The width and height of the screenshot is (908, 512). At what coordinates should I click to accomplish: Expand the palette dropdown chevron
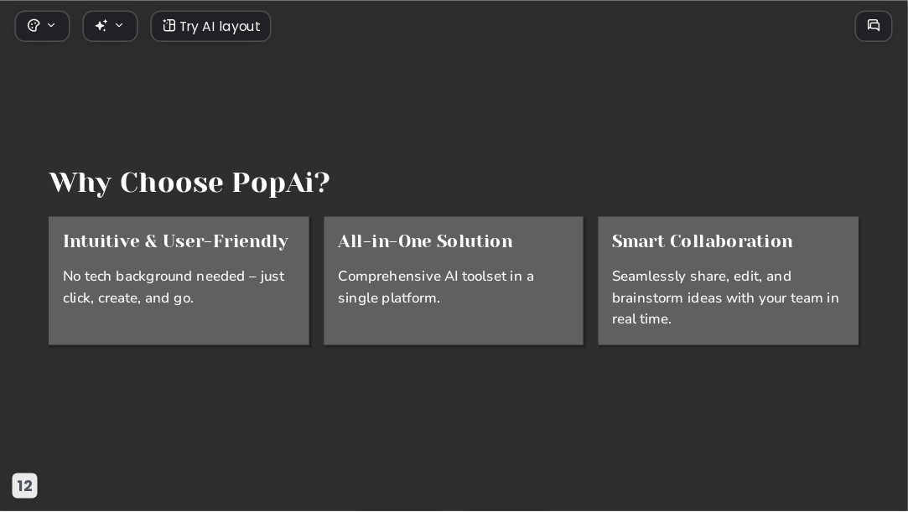point(51,25)
